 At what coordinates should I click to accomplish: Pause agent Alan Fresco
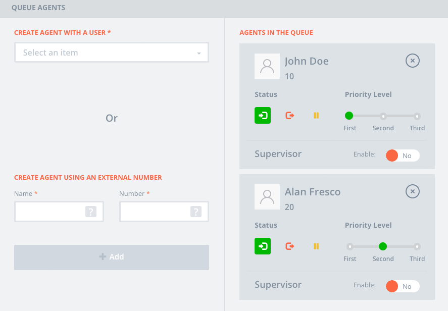(x=316, y=246)
